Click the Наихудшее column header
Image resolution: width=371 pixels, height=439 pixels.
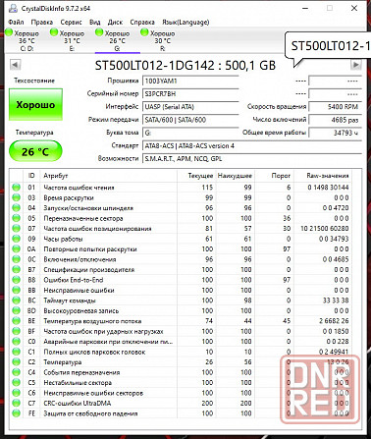[x=235, y=176]
